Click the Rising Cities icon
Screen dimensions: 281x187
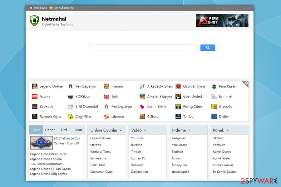178,107
